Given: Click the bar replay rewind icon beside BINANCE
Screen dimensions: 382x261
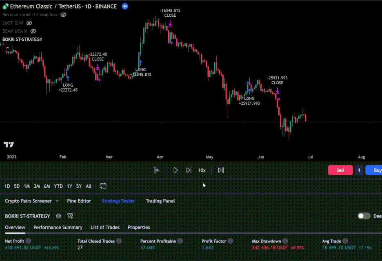Looking at the screenshot, I should pyautogui.click(x=125, y=7).
